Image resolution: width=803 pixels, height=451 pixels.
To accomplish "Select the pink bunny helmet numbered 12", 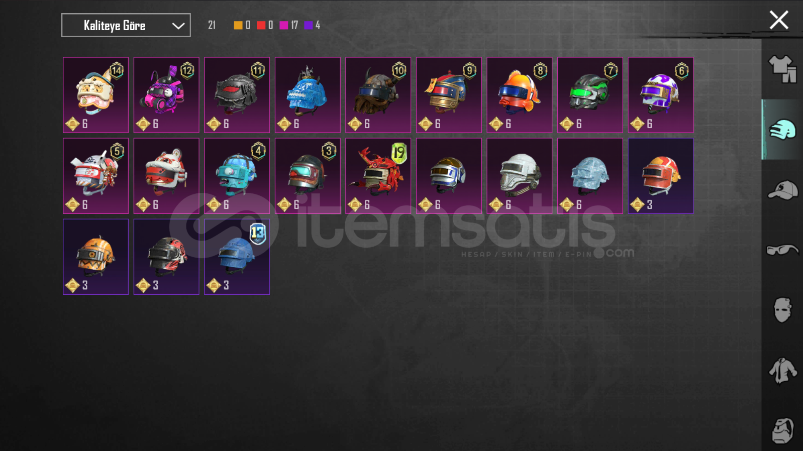I will [166, 95].
